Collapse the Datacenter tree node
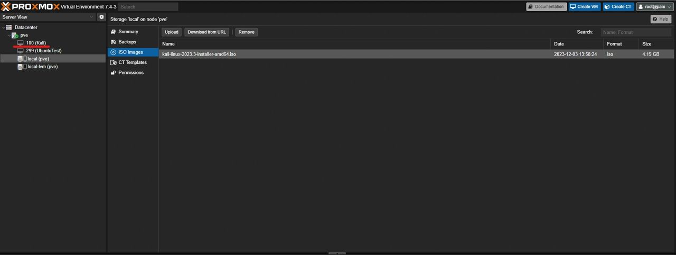Screen dimensions: 676x255 point(4,27)
